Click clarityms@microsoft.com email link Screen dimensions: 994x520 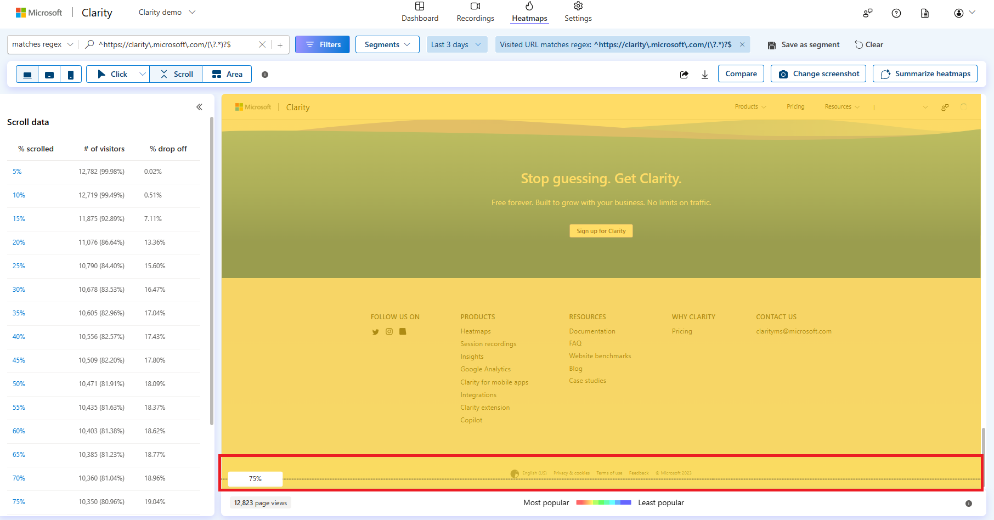[x=794, y=331]
